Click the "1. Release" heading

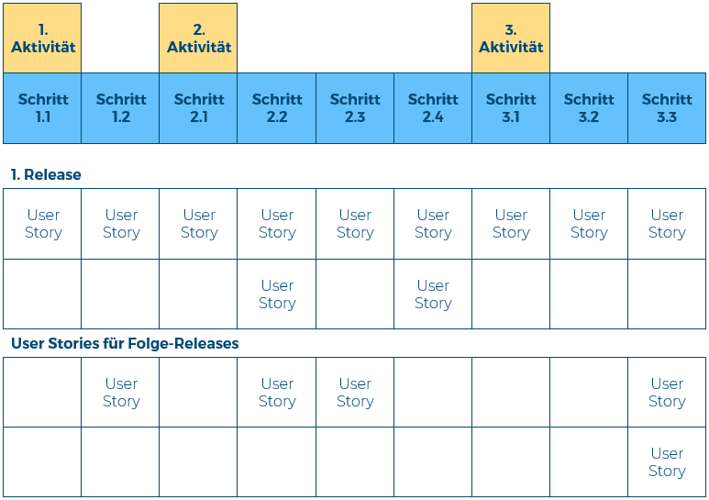[x=46, y=174]
